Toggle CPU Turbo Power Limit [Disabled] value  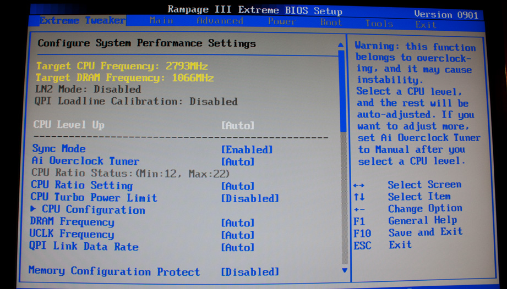[249, 198]
